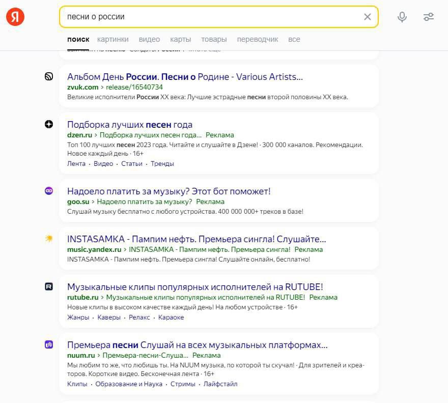The width and height of the screenshot is (448, 403).
Task: Open the Стримы sitelink under nuum.ru
Action: coord(183,384)
